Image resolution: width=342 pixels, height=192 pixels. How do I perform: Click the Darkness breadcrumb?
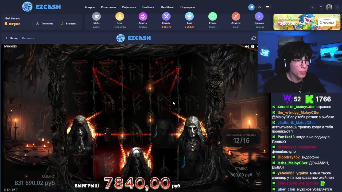(x=28, y=38)
